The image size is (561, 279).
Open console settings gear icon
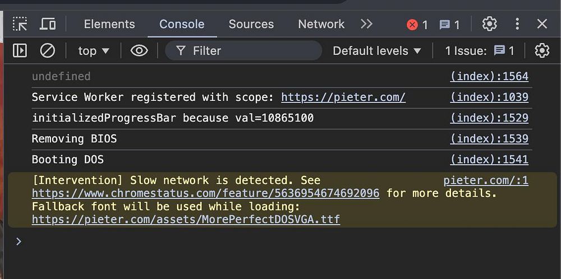tap(541, 51)
